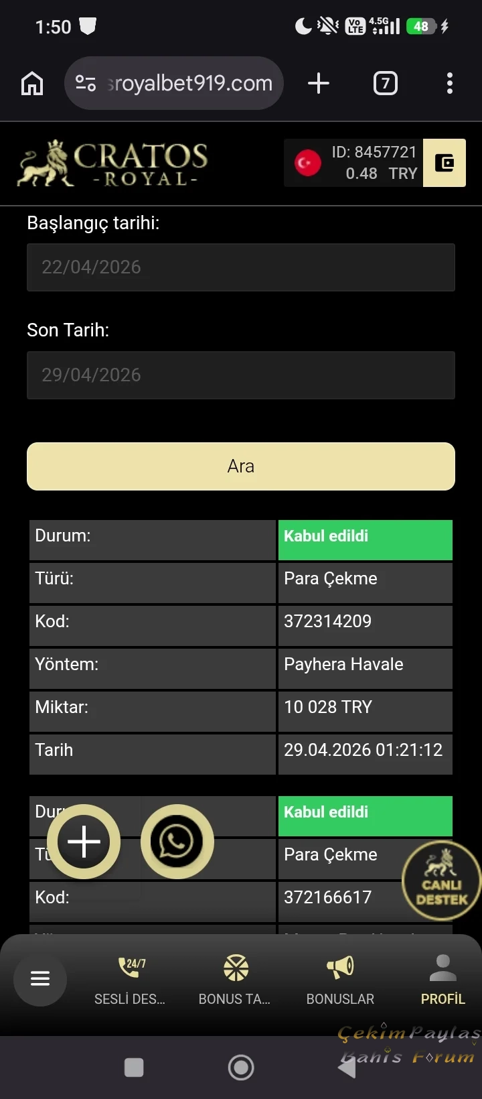Tap the Turkish flag account indicator

(x=307, y=162)
